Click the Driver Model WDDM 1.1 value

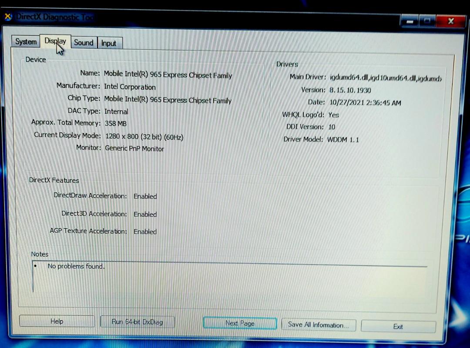[343, 139]
